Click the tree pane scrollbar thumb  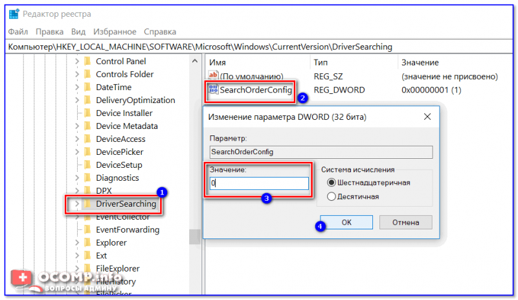pyautogui.click(x=195, y=237)
